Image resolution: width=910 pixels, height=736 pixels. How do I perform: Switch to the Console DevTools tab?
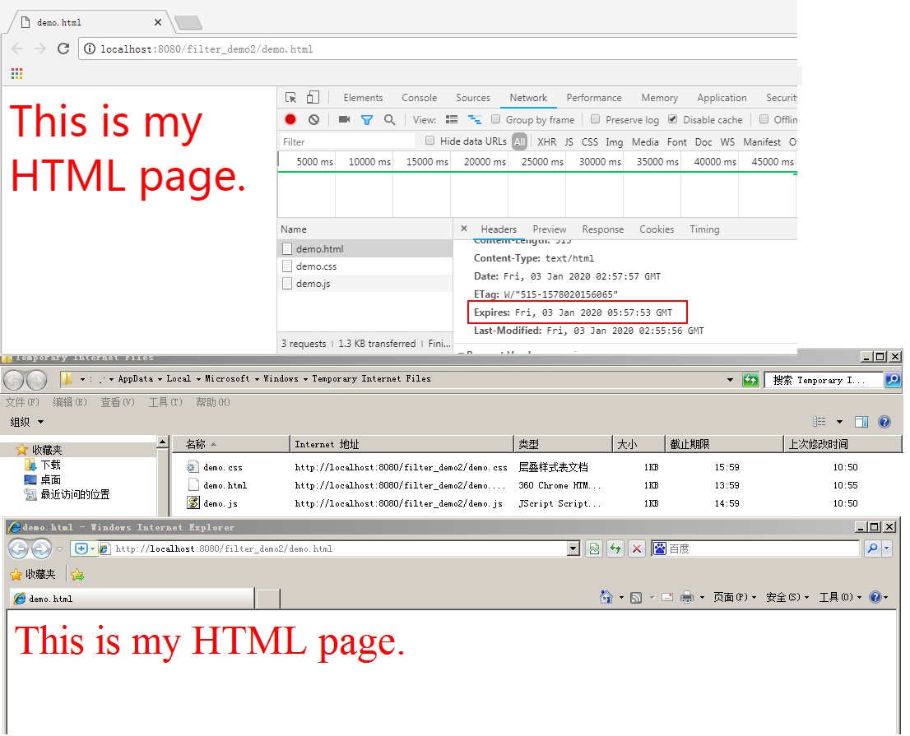pyautogui.click(x=419, y=97)
